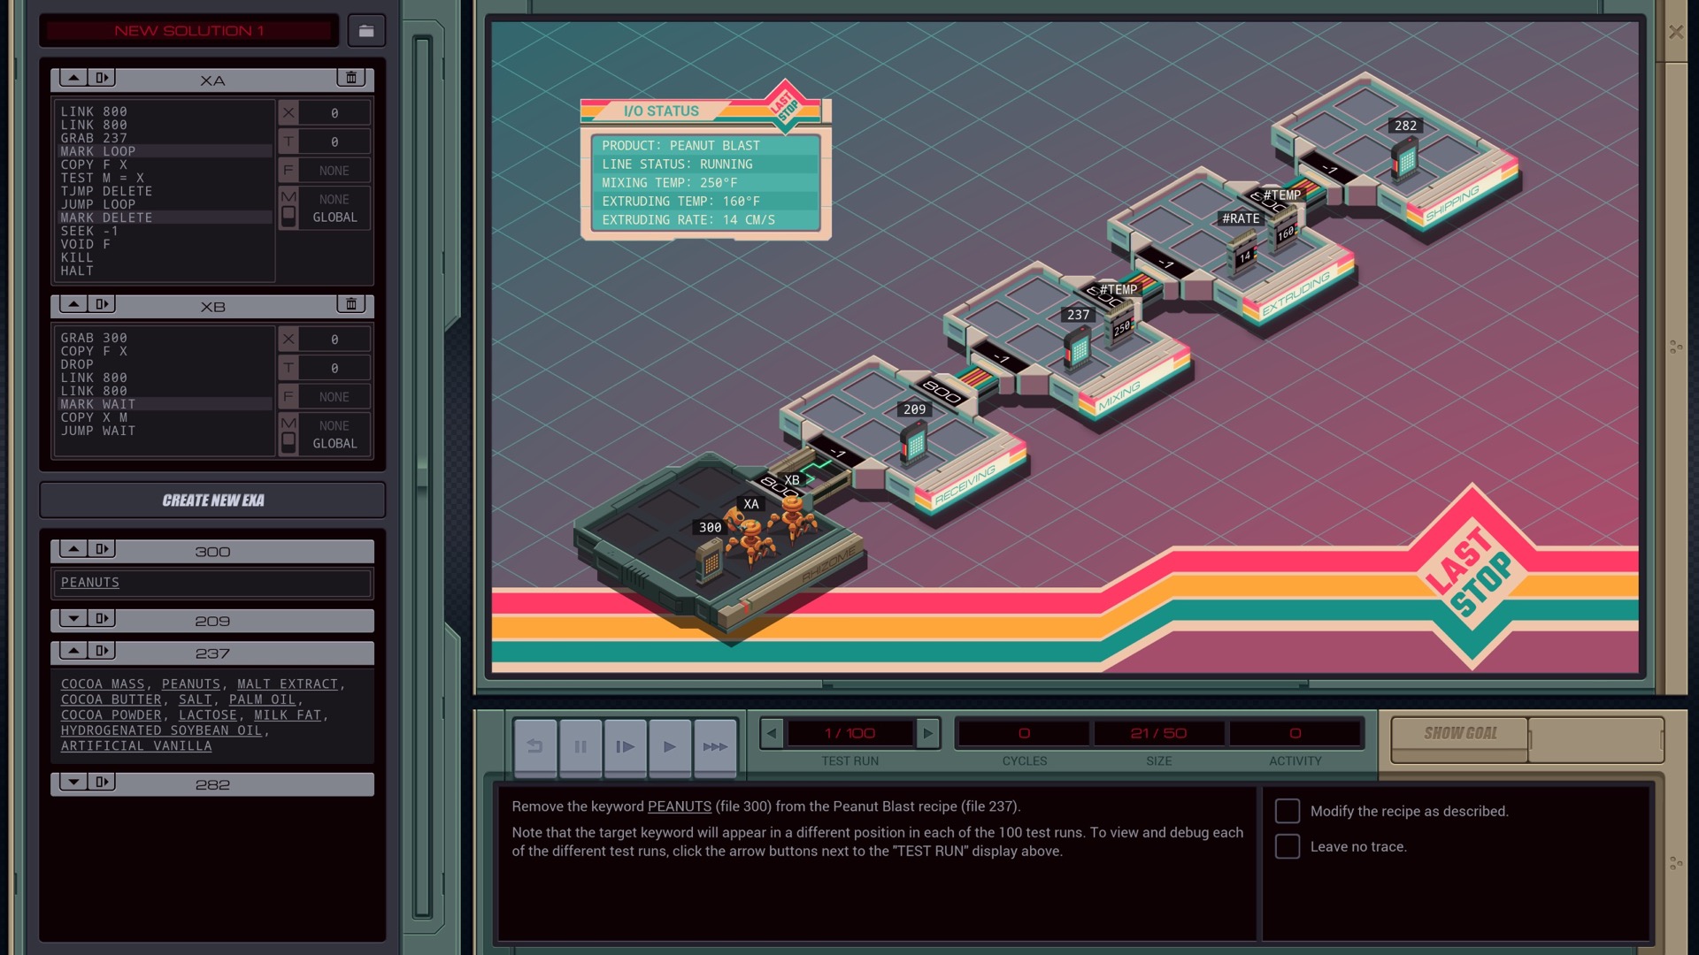This screenshot has height=955, width=1699.
Task: Click XB's panel-arrow icon beside the collapse arrow
Action: [102, 304]
